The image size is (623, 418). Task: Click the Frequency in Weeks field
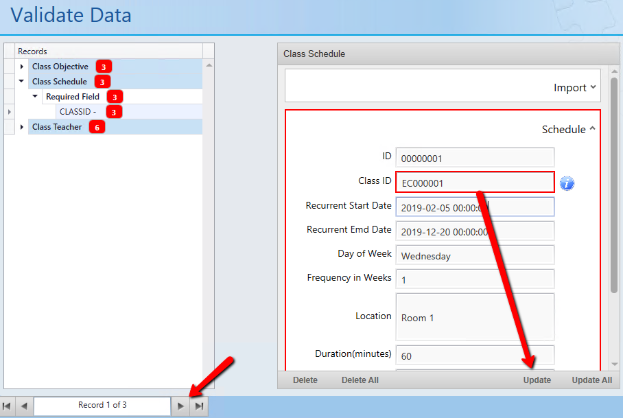coord(475,279)
